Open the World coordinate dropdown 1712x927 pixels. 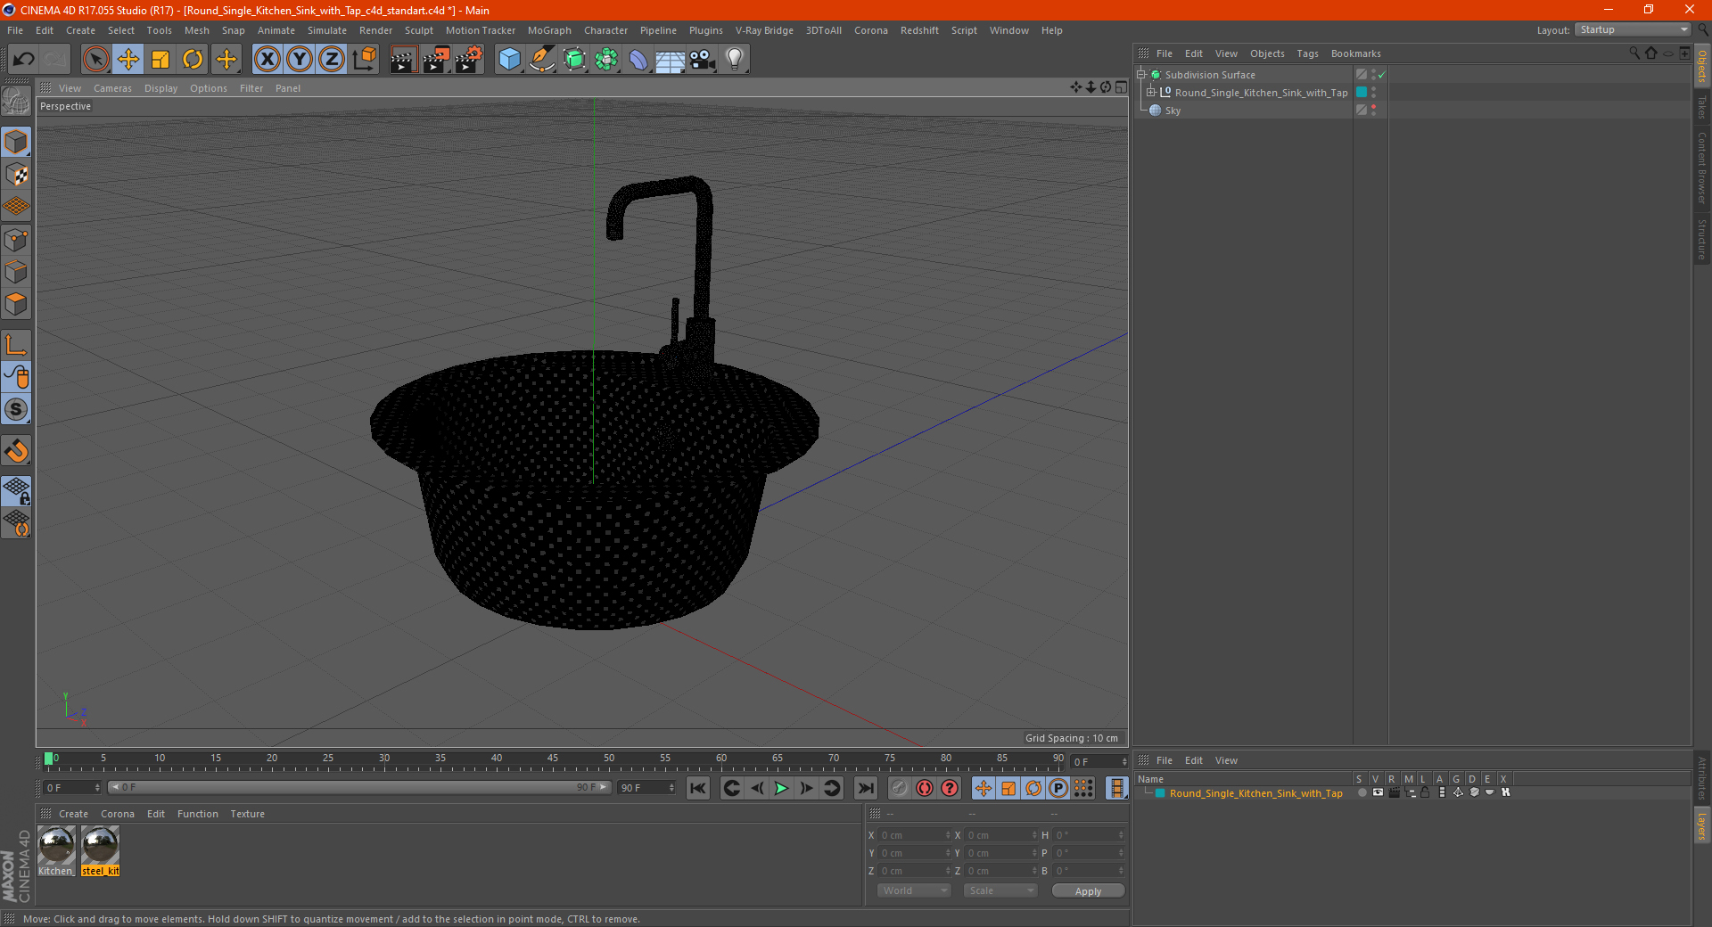(x=914, y=890)
